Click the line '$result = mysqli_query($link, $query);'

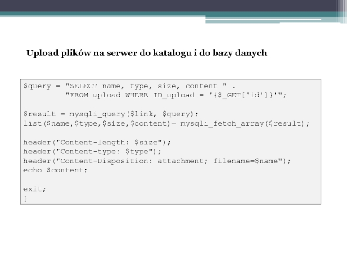(111, 114)
